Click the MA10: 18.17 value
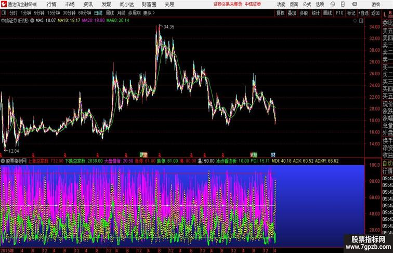This screenshot has width=393, height=253. pos(69,21)
